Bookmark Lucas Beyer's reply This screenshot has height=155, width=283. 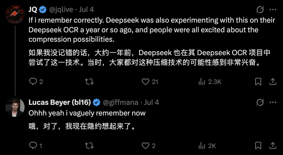[258, 146]
